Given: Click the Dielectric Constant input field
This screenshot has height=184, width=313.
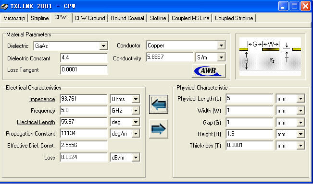Looking at the screenshot, I should tap(84, 57).
